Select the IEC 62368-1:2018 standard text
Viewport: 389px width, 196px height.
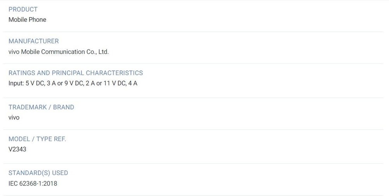pos(33,184)
